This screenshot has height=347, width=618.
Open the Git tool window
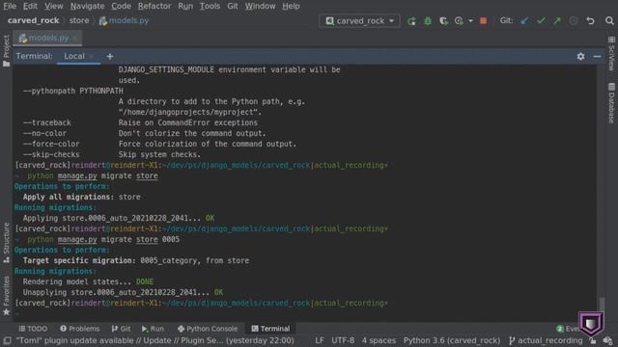[121, 329]
